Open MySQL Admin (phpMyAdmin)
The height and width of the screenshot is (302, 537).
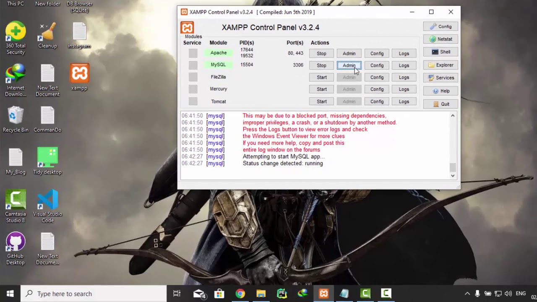tap(349, 65)
